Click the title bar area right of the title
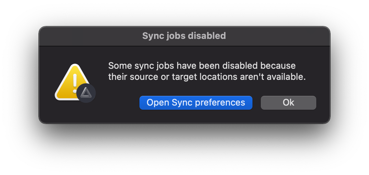The width and height of the screenshot is (369, 175). [x=278, y=36]
